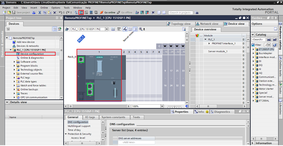Click the Cut scissors icon in toolbar
Viewport: 283px width, 146px height.
(x=40, y=12)
